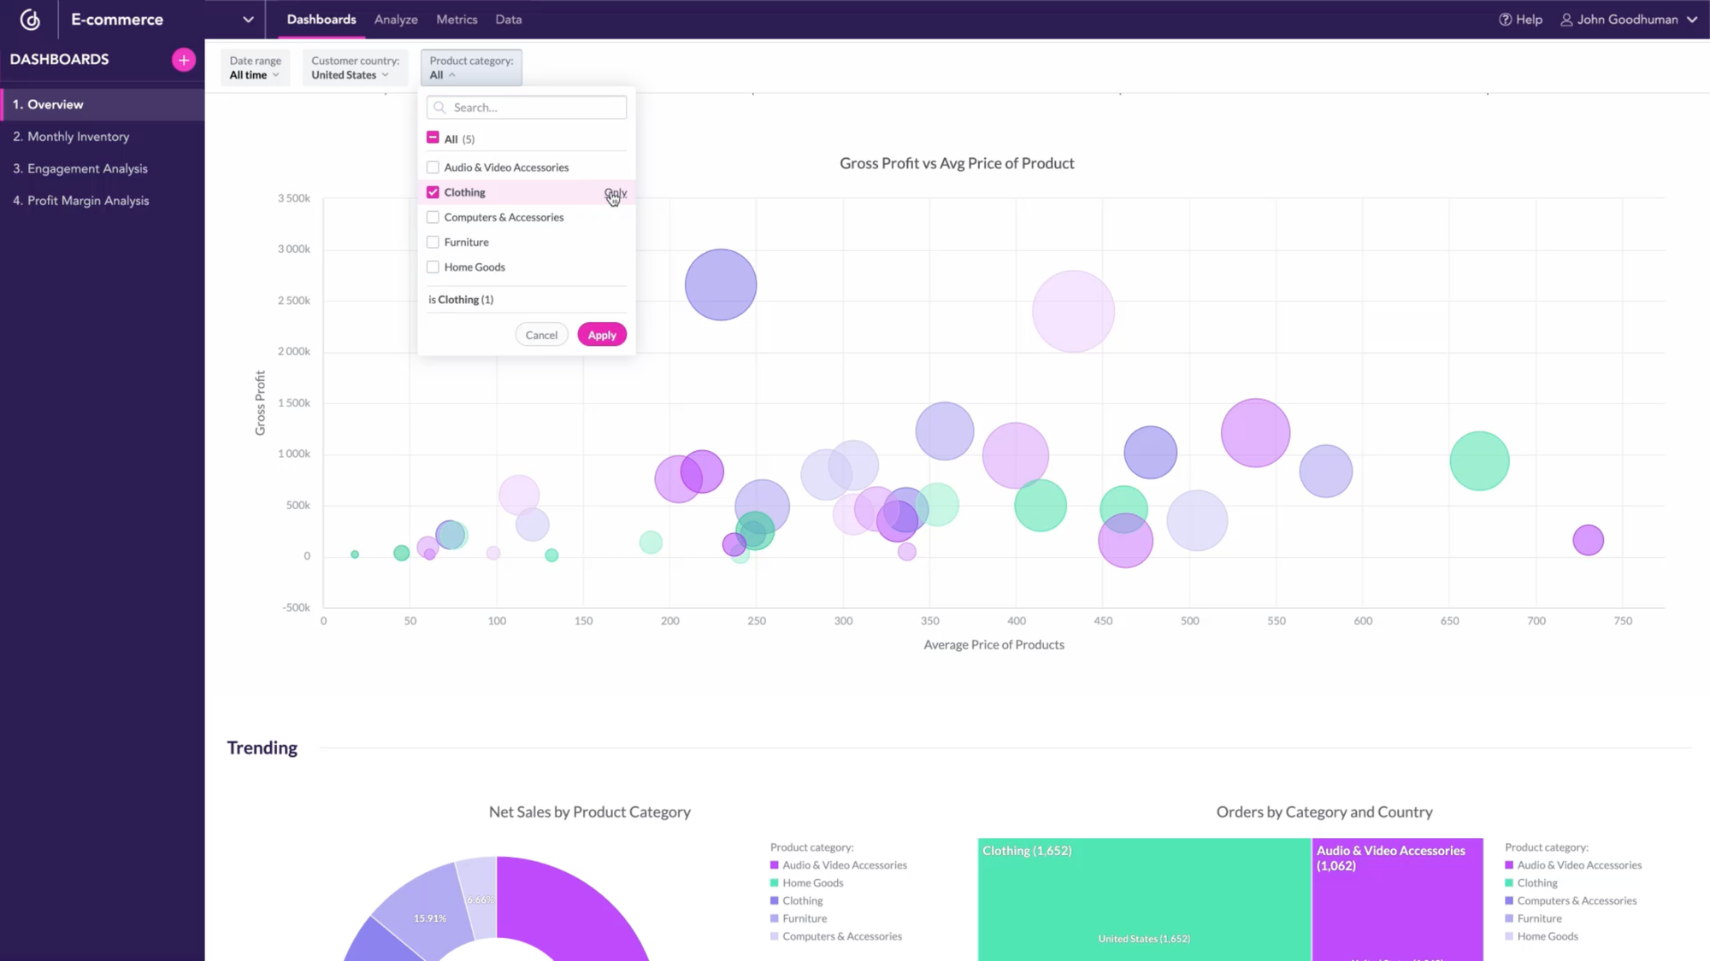This screenshot has height=961, width=1710.
Task: Go to the Data tab
Action: pos(509,20)
